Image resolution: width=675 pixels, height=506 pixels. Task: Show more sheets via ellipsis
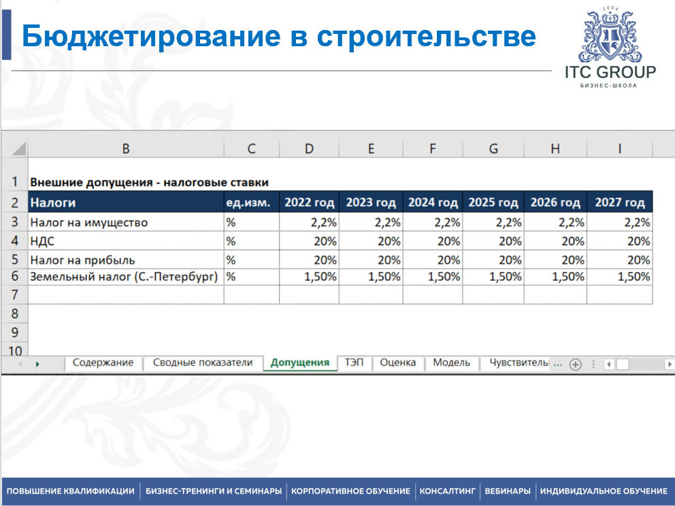pyautogui.click(x=558, y=364)
